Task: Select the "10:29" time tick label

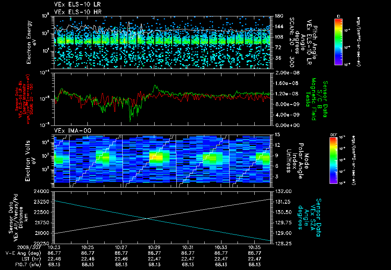Action: (x=154, y=247)
